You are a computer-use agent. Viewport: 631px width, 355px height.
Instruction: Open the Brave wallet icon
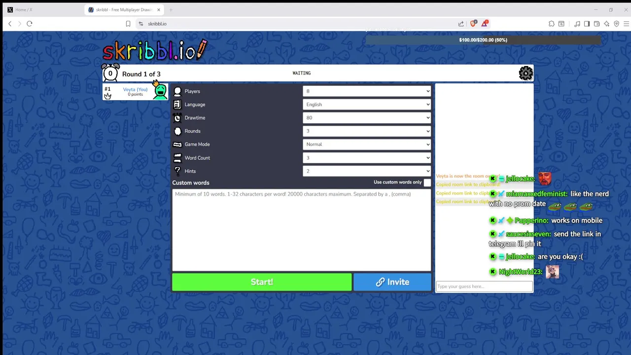pos(597,24)
